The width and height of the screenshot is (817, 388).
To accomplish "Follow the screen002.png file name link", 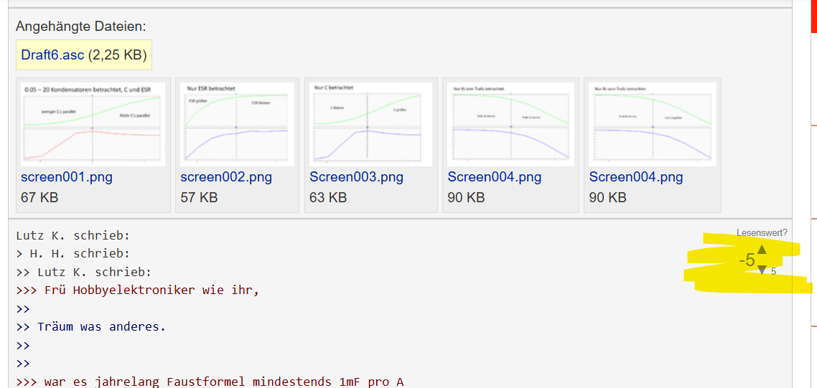I will (x=226, y=177).
